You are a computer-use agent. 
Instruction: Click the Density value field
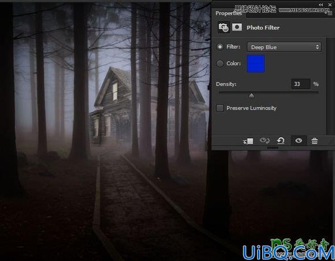(301, 84)
